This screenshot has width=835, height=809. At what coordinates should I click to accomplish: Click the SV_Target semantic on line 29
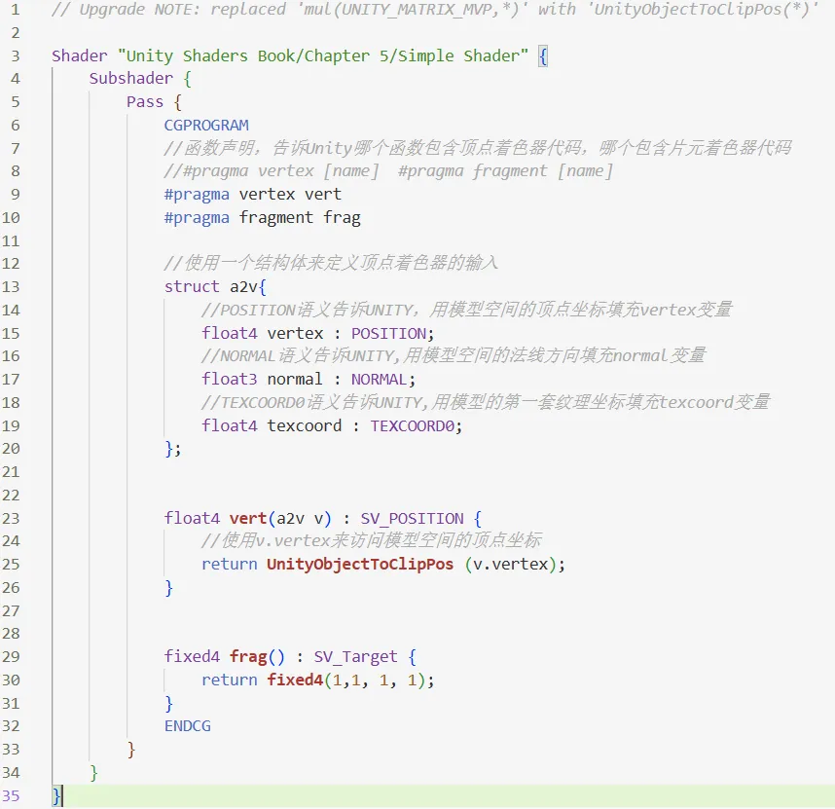[350, 657]
